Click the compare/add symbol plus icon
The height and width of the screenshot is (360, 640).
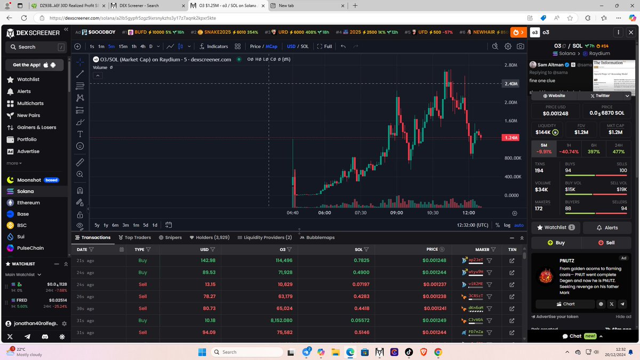tap(78, 46)
